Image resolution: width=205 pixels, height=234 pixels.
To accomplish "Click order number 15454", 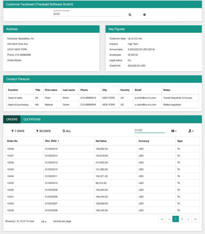I will 10,176.
